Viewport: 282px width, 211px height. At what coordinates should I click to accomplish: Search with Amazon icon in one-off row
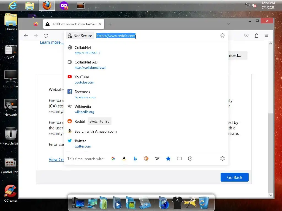[124, 159]
